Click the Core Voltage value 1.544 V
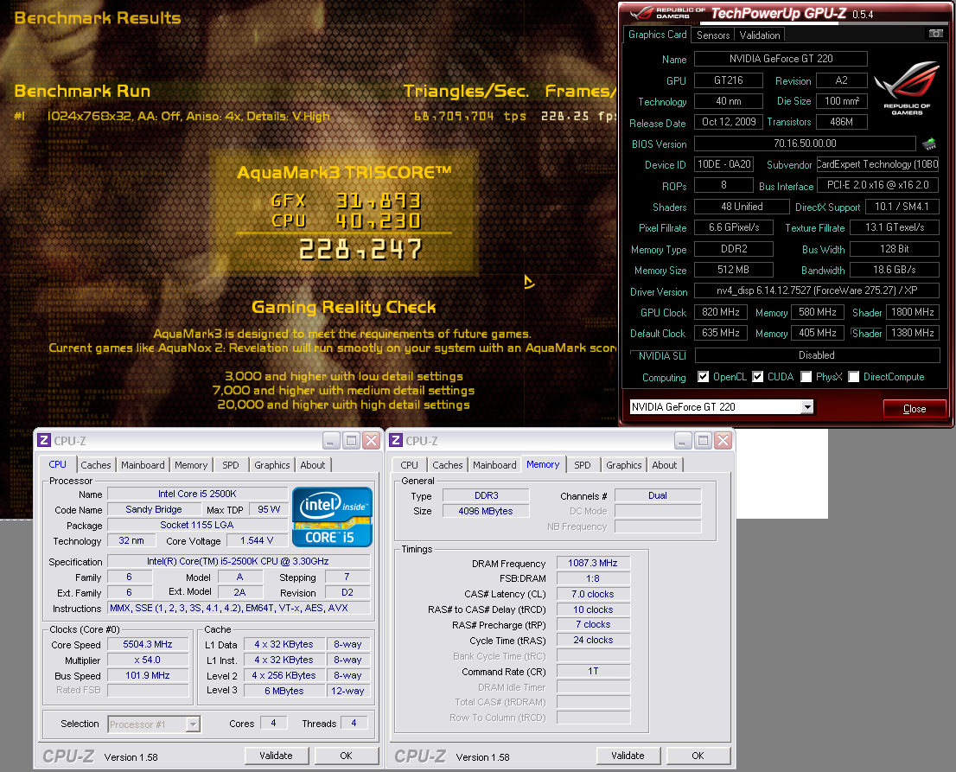Image resolution: width=956 pixels, height=772 pixels. 257,540
